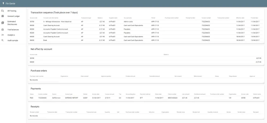Click Period column header
This screenshot has height=123, width=267.
click(153, 18)
